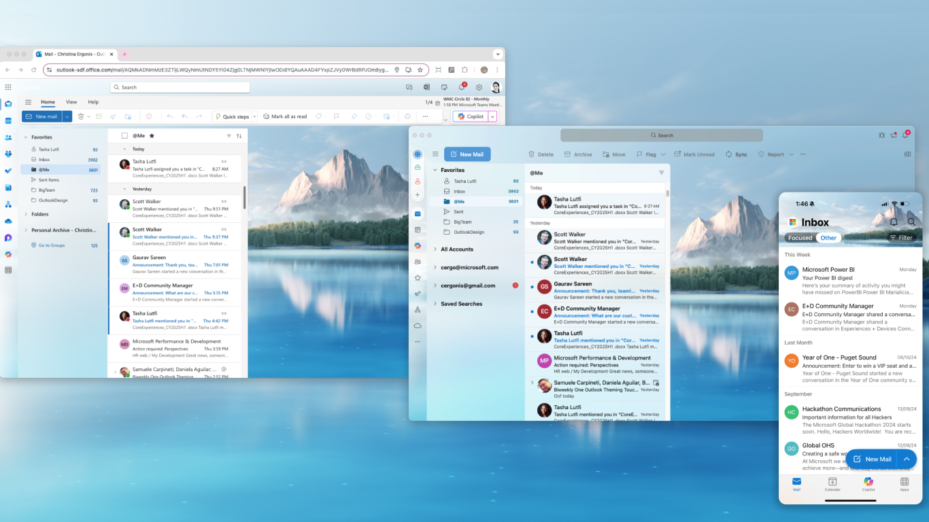The width and height of the screenshot is (929, 522).
Task: Expand Folders in web folder pane
Action: point(27,214)
